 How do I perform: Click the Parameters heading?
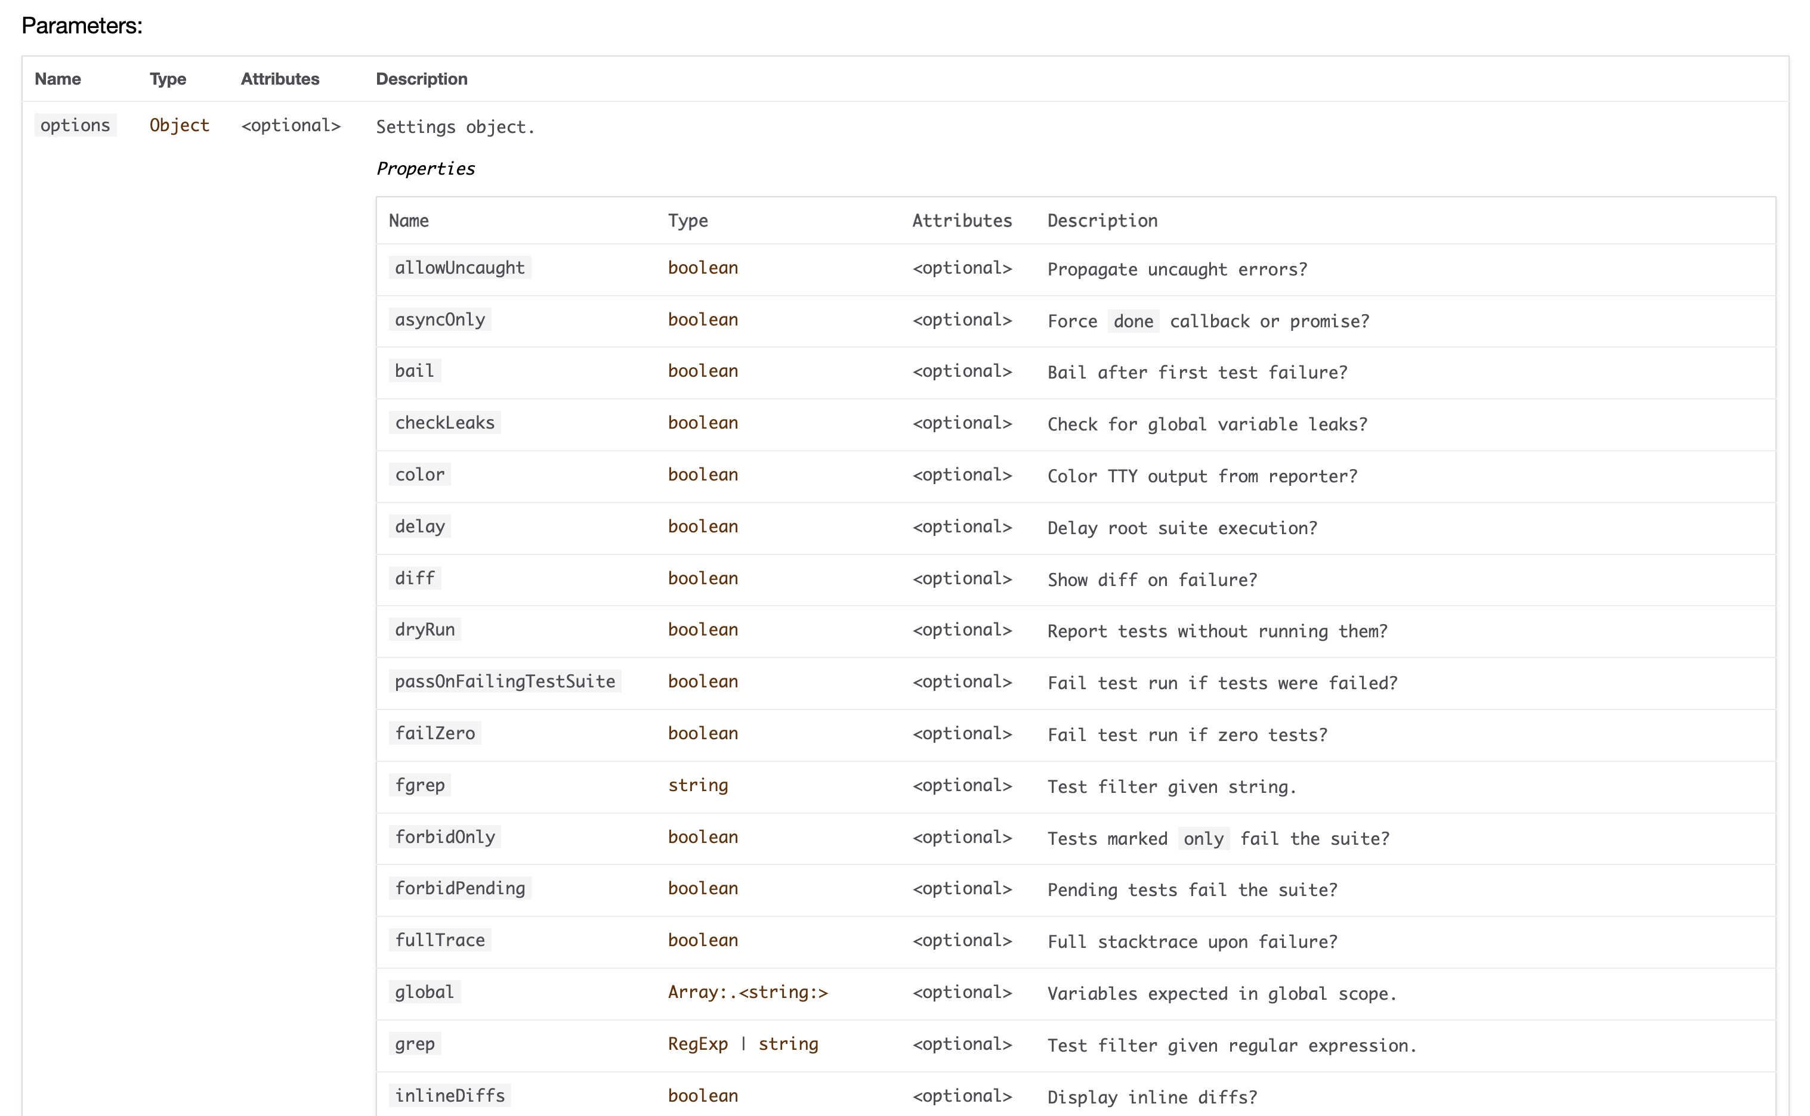coord(82,26)
